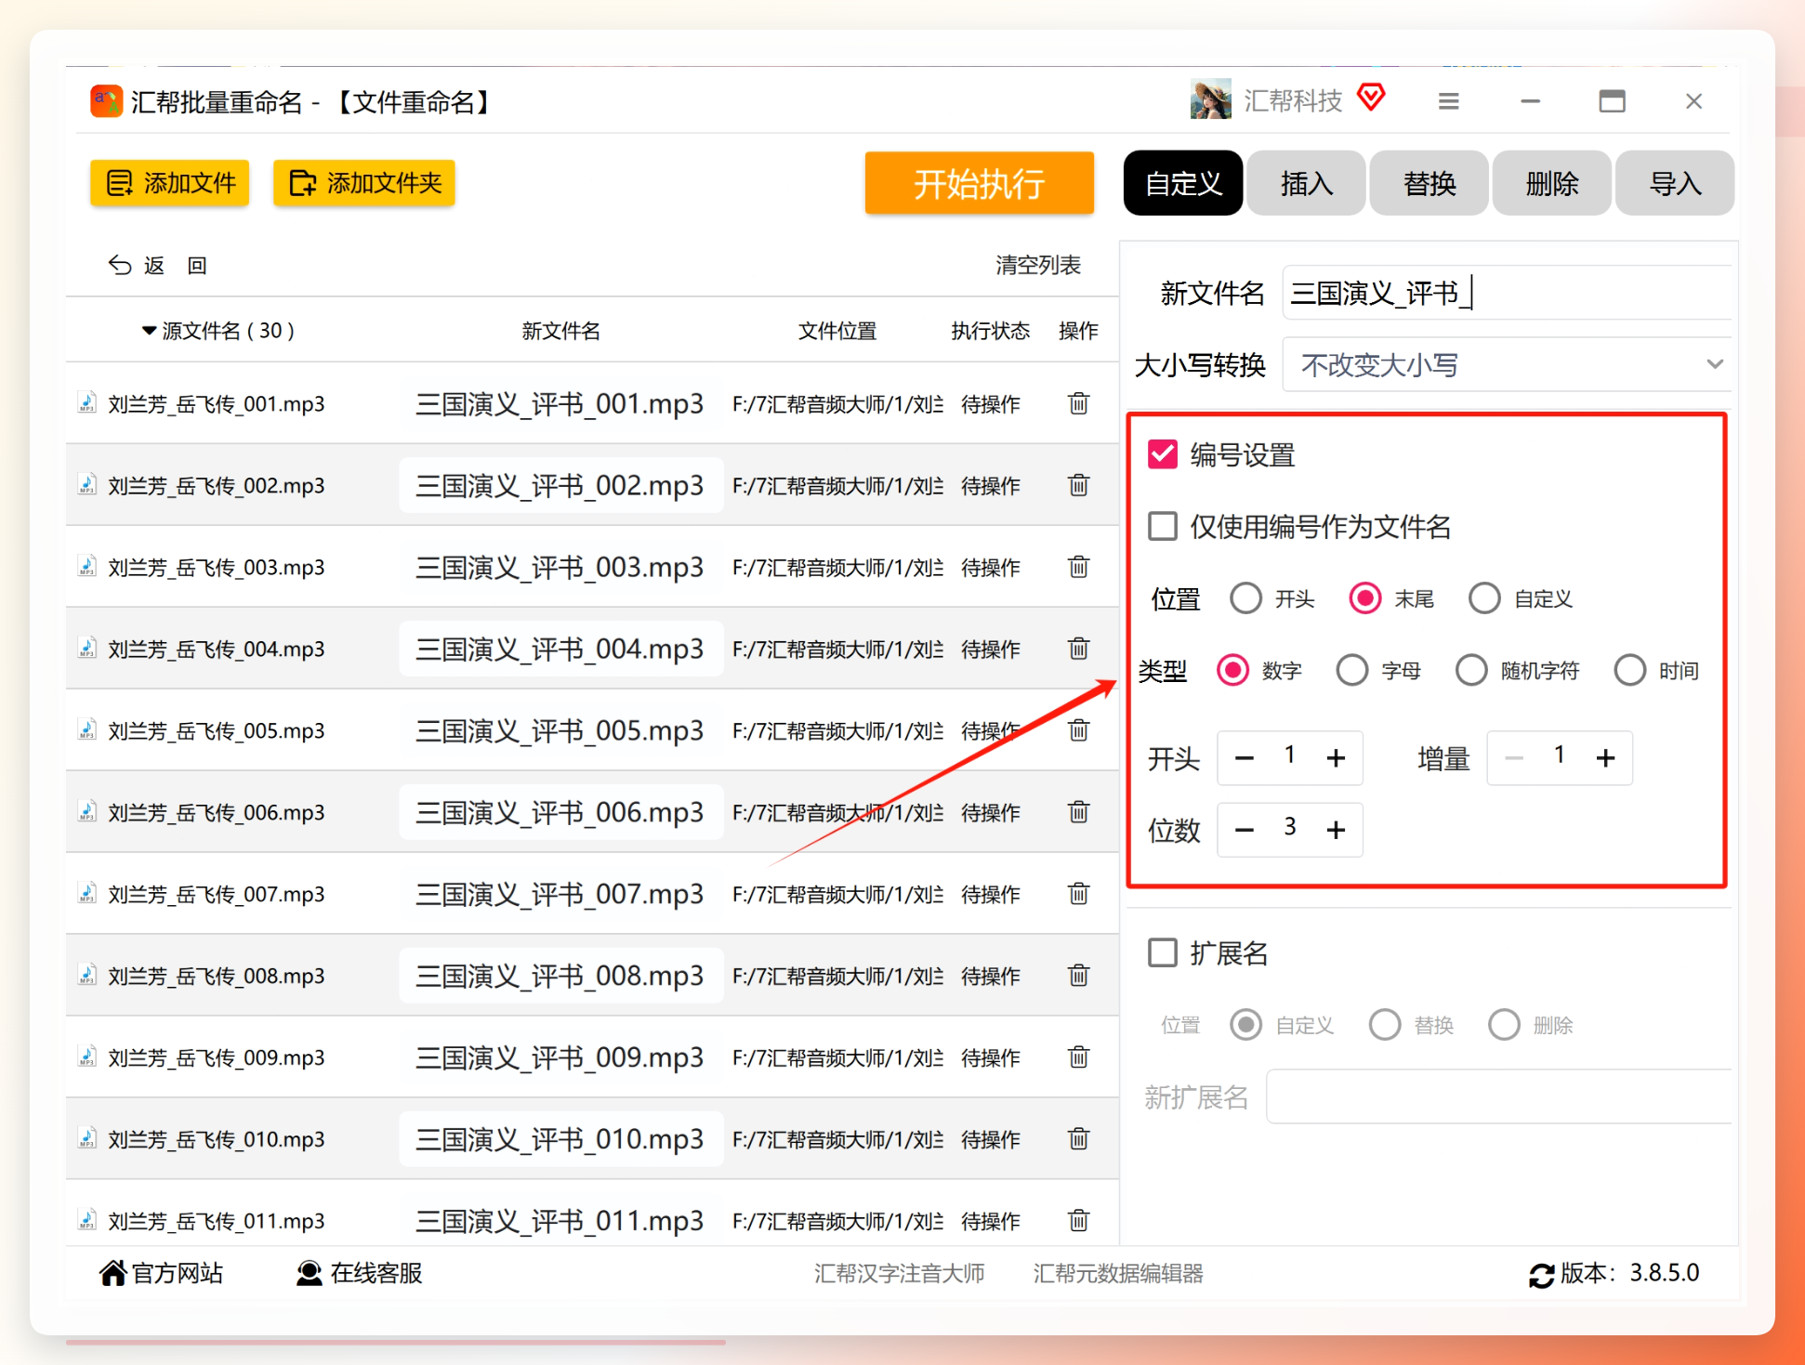
Task: Switch to the 导入 tab
Action: click(1675, 183)
